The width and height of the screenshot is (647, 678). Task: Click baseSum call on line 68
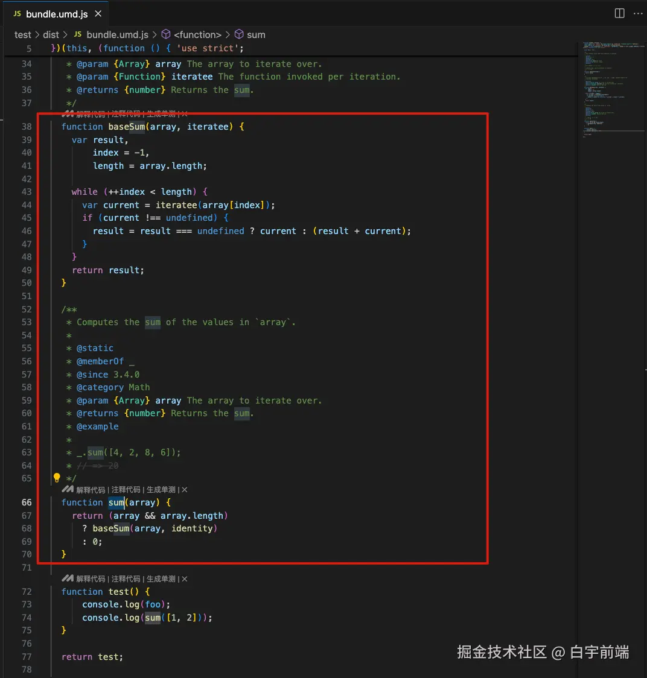[x=111, y=528]
